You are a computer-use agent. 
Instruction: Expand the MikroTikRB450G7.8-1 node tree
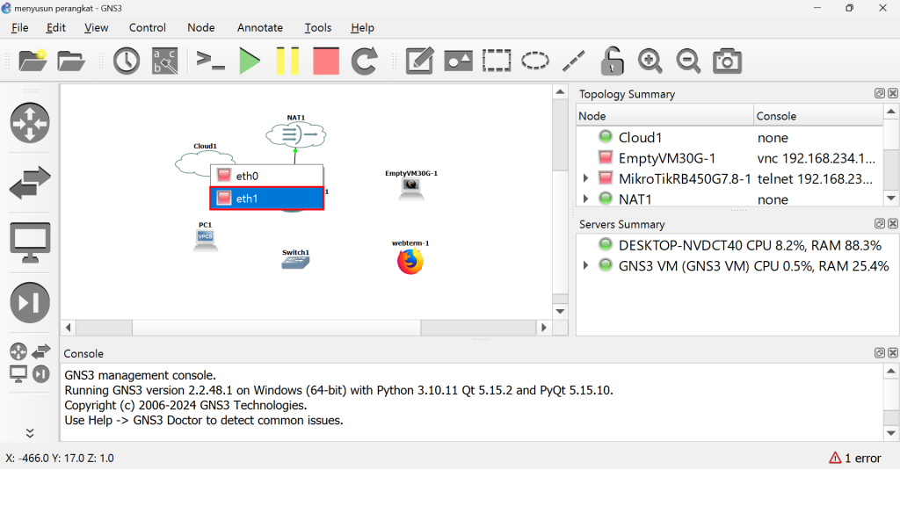point(586,178)
